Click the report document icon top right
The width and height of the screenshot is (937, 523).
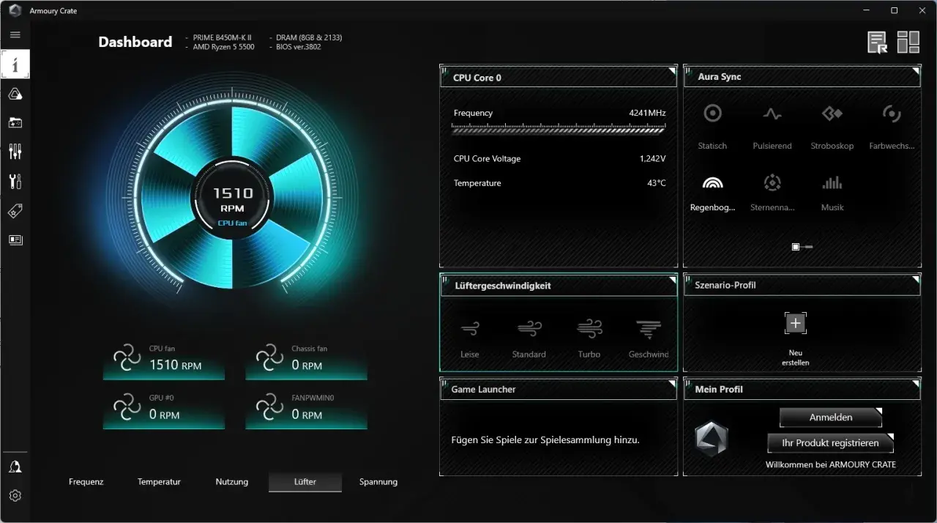[878, 42]
